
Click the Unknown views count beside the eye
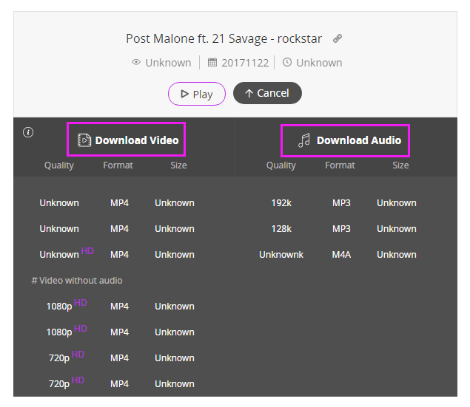click(x=168, y=63)
